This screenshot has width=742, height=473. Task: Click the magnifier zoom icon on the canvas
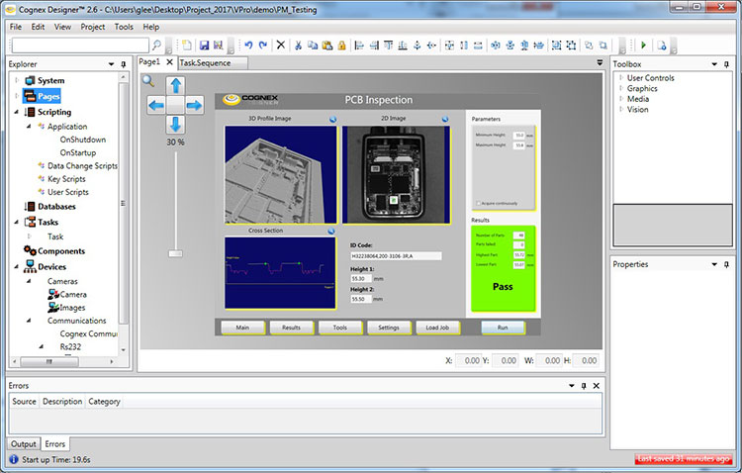tap(148, 81)
